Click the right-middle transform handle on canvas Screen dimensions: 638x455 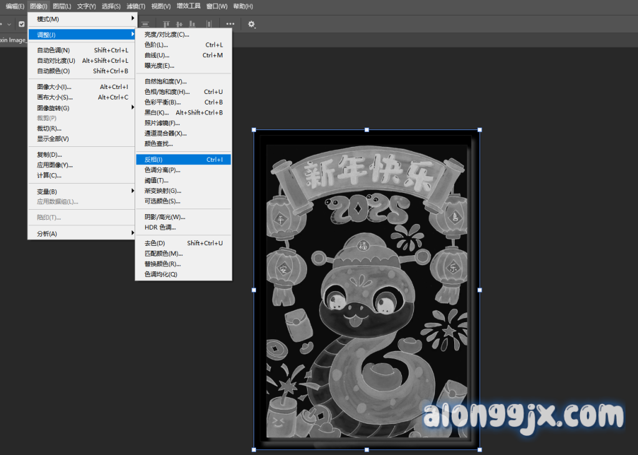click(x=479, y=290)
